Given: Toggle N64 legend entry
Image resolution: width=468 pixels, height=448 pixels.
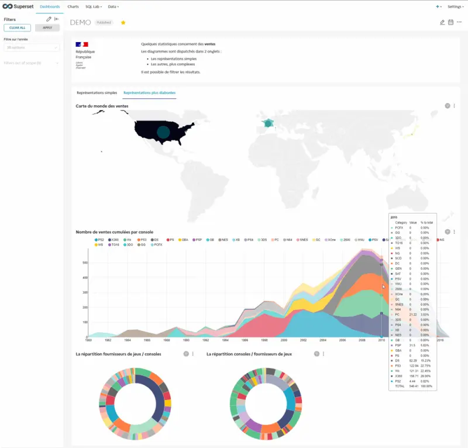Looking at the screenshot, I should (x=288, y=240).
